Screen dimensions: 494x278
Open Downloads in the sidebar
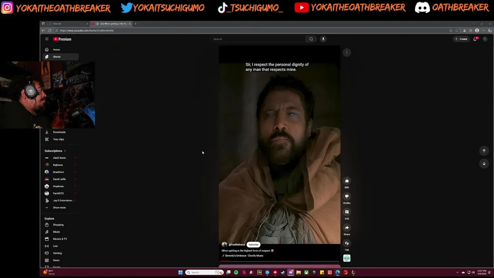pos(60,132)
